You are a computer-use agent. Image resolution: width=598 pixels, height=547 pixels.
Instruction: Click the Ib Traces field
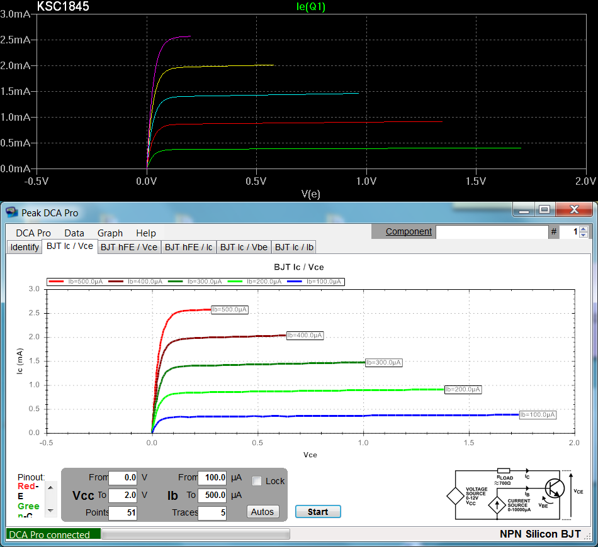click(x=212, y=512)
